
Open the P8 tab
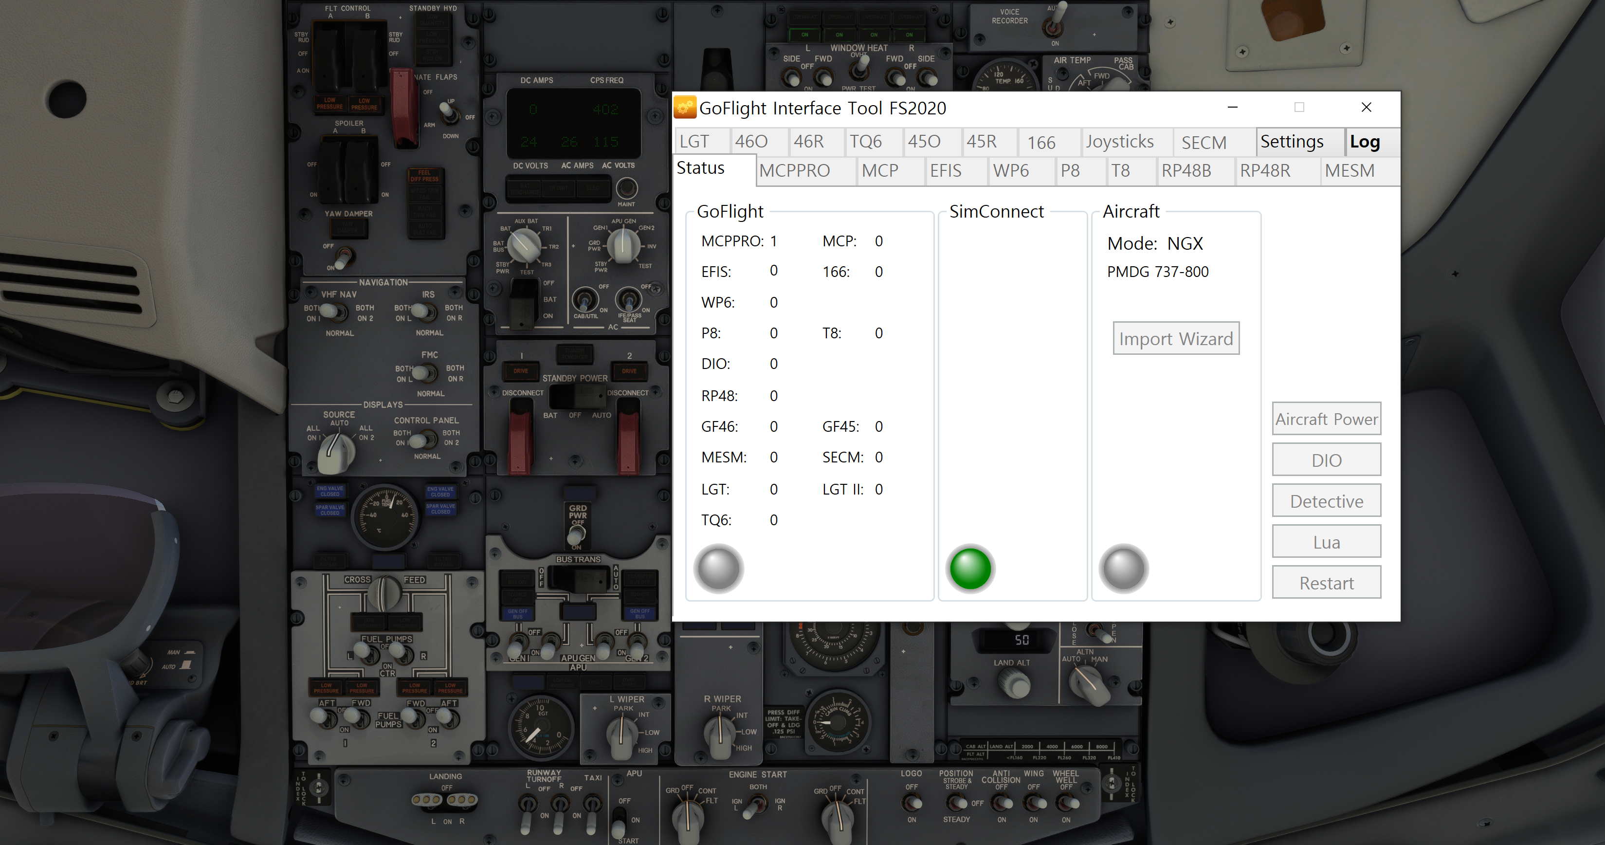click(x=1082, y=171)
